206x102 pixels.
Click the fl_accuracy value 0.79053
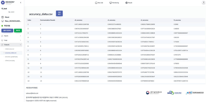point(176,64)
